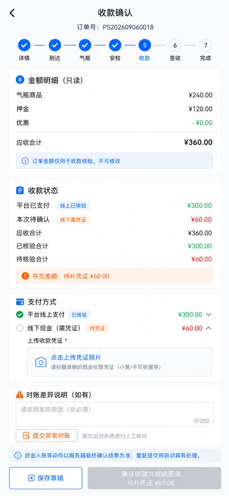Expand the 平台线上支付 row chevron

click(x=209, y=314)
